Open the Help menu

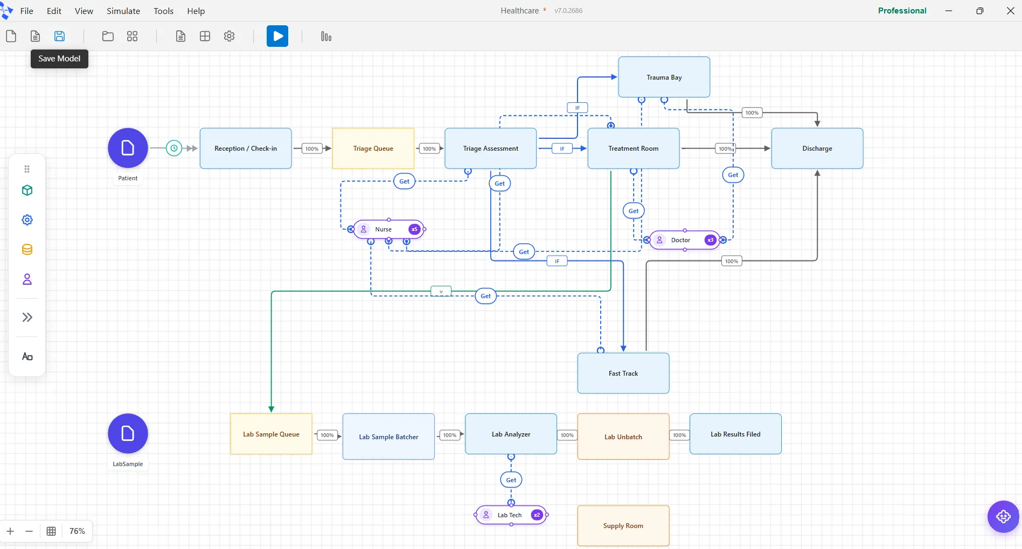196,11
